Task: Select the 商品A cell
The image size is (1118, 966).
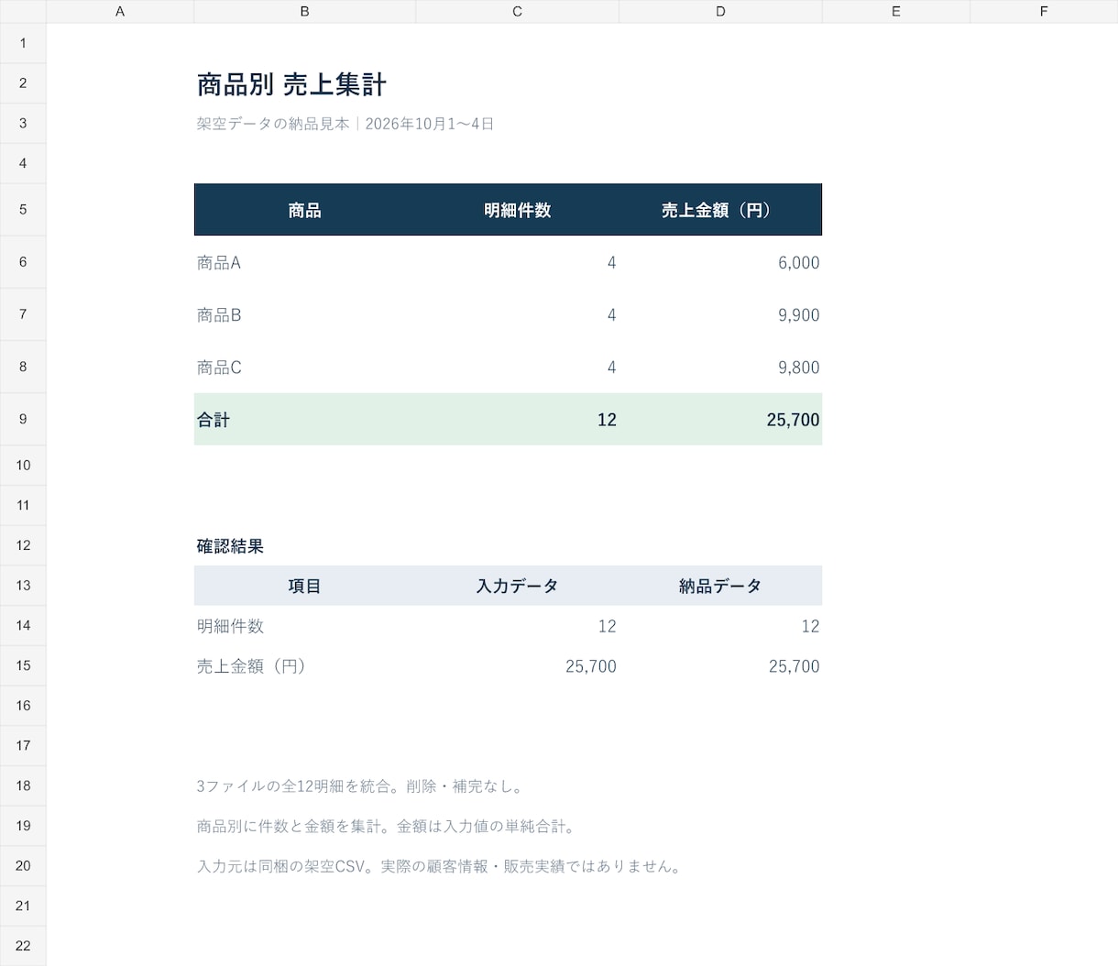Action: point(305,262)
